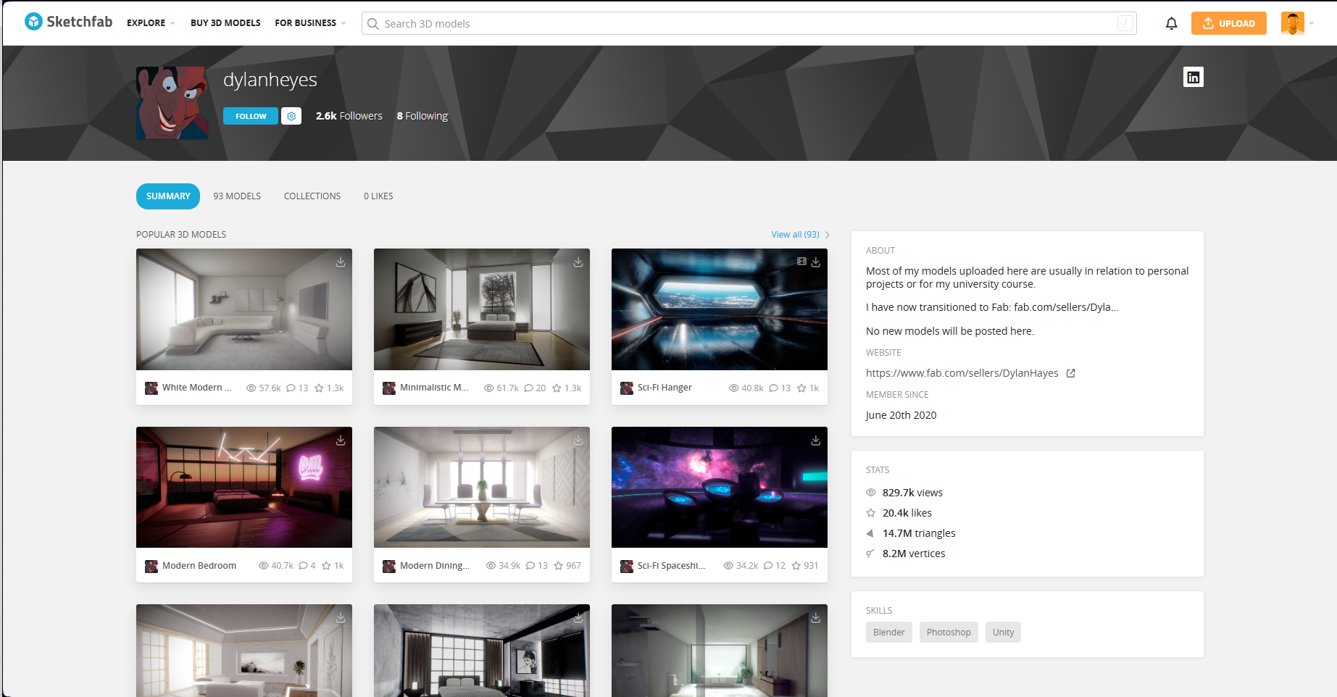Download the Modern Bedroom model
This screenshot has height=697, width=1337.
(341, 441)
